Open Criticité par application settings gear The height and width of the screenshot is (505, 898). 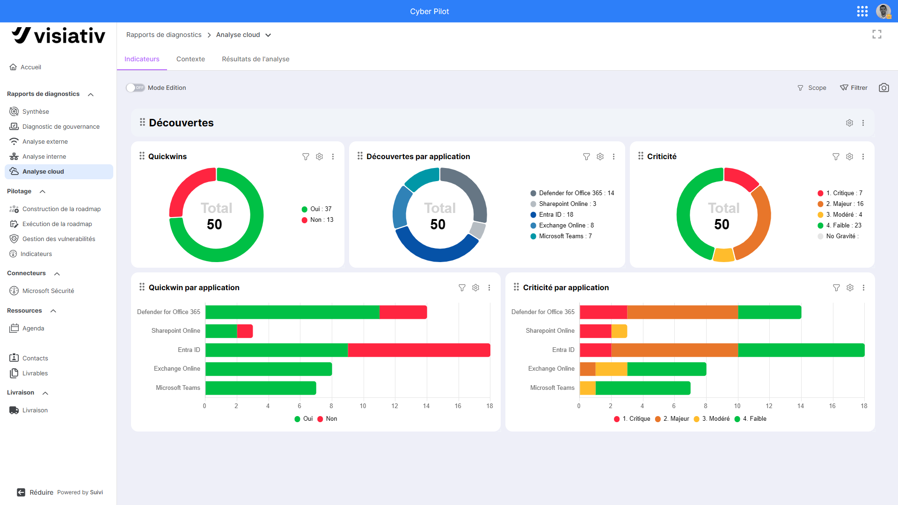pos(850,288)
